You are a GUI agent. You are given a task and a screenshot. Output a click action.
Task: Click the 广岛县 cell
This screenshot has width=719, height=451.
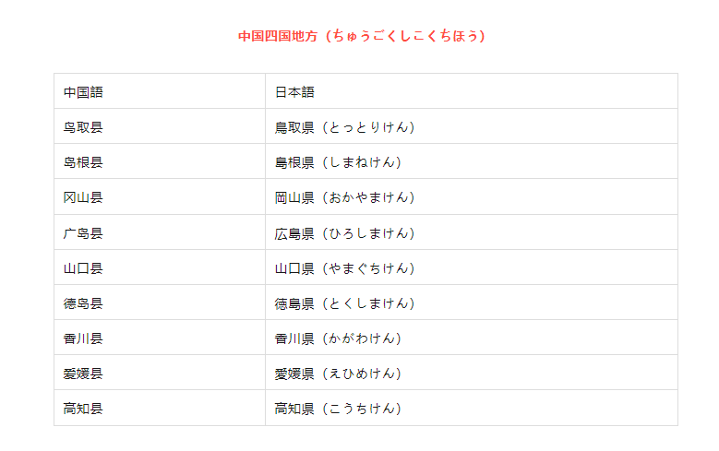tap(160, 232)
